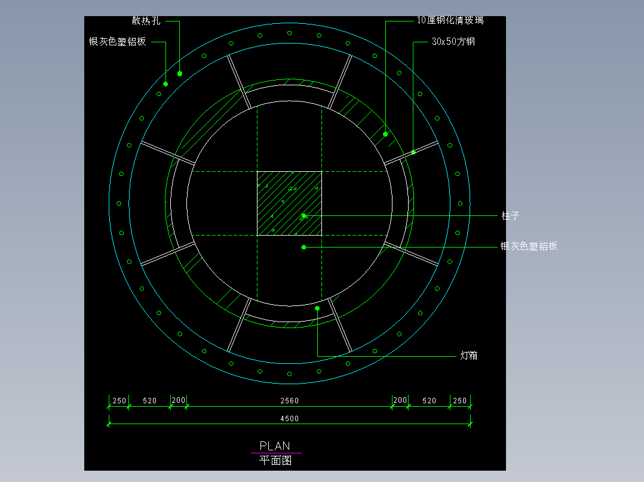Click the left 250 dimension value
Screen dimensions: 644x482
click(119, 400)
